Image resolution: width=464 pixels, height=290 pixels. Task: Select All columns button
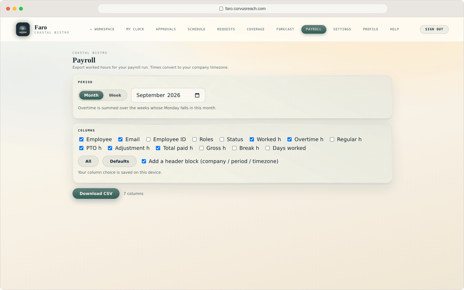88,161
